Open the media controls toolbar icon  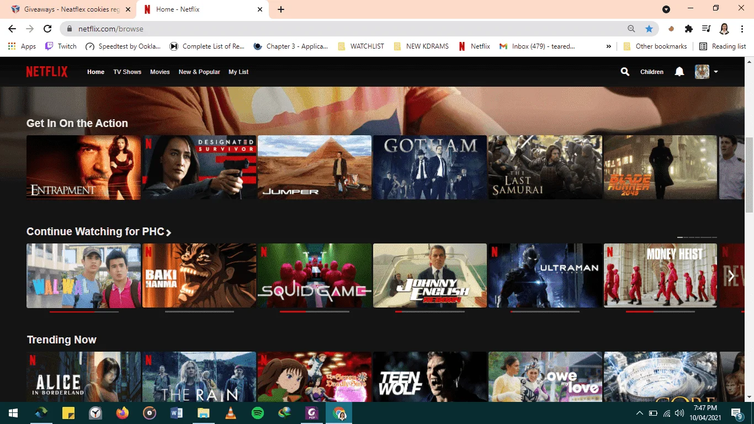point(707,29)
